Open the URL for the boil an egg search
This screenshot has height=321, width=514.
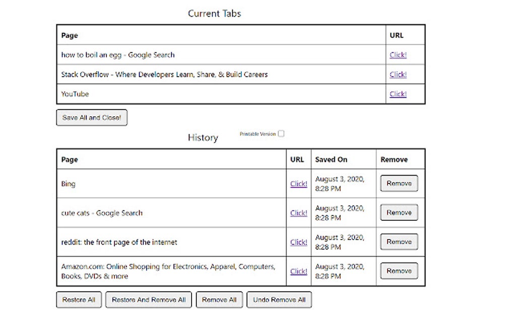click(398, 54)
